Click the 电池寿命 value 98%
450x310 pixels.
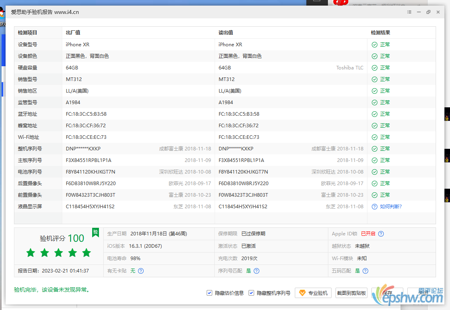[x=136, y=259]
